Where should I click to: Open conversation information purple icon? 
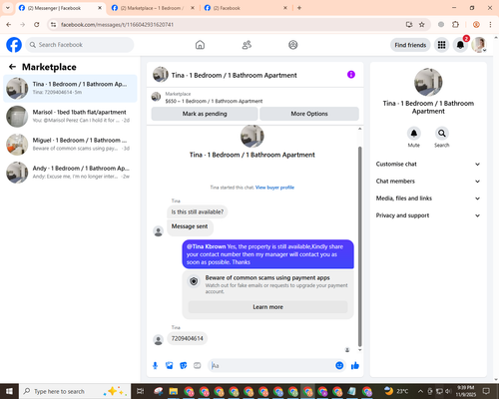pyautogui.click(x=351, y=75)
